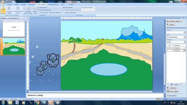
Task: Click animation order tag 2 near elephants
Action: point(33,57)
